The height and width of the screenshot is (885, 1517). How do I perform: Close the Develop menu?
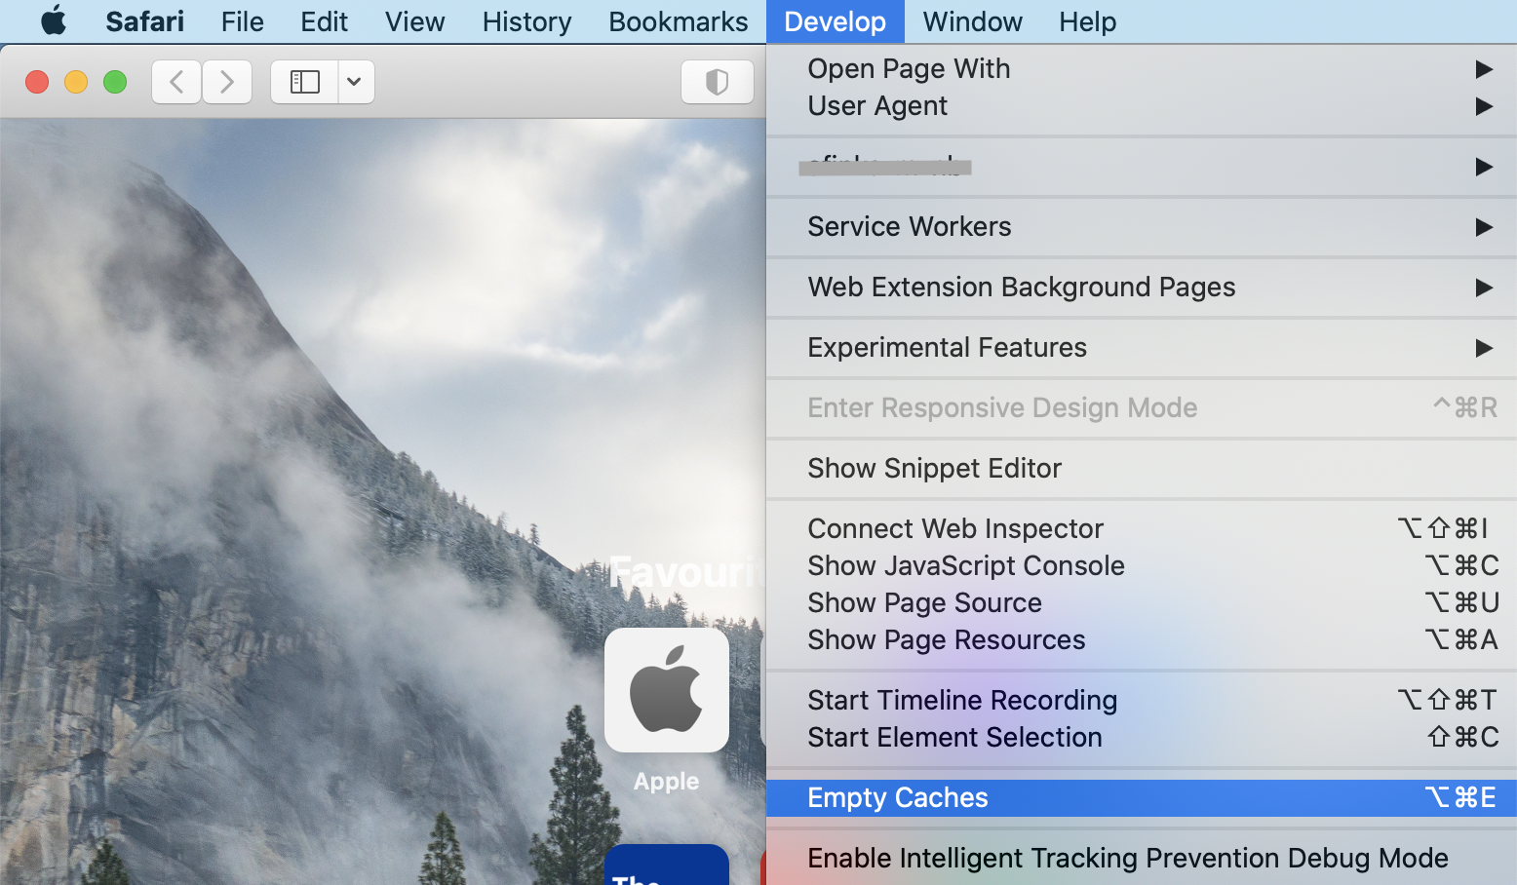click(835, 21)
